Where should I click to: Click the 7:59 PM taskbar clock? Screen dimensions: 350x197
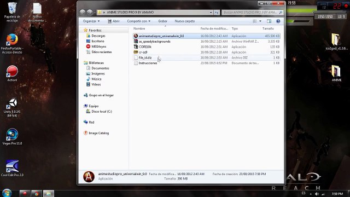coord(337,194)
